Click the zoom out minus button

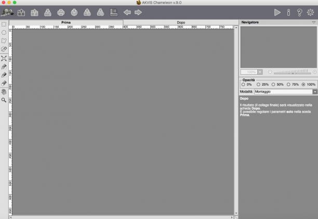pyautogui.click(x=270, y=72)
